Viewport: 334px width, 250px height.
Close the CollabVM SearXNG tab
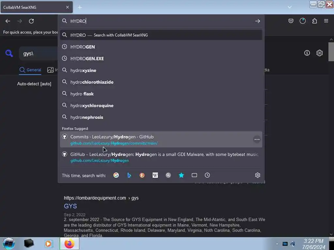click(x=67, y=7)
